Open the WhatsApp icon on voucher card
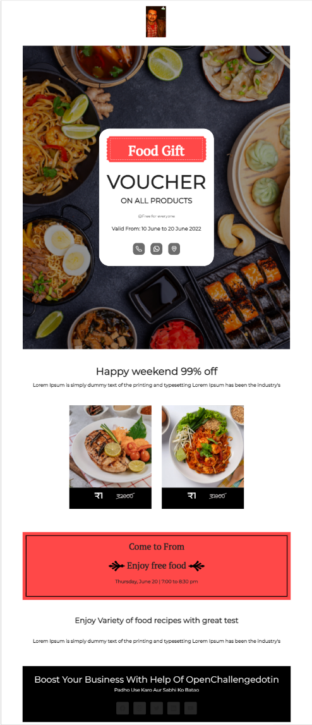Image resolution: width=312 pixels, height=725 pixels. click(156, 249)
